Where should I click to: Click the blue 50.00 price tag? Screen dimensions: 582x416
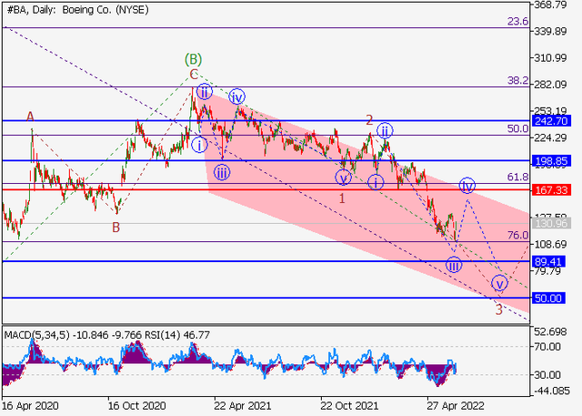click(x=547, y=298)
